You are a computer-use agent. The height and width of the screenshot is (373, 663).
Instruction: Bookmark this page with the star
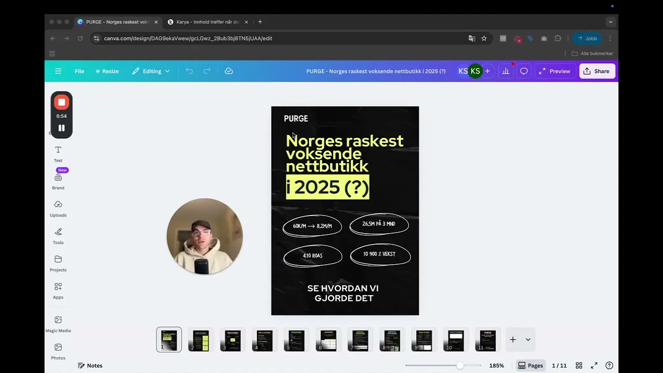point(484,38)
